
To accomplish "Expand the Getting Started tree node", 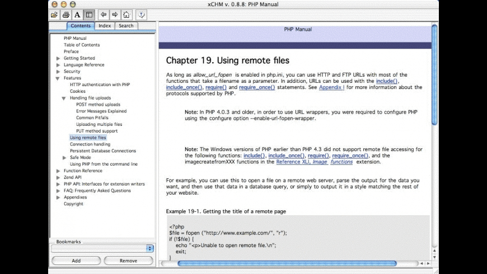I will pyautogui.click(x=58, y=58).
